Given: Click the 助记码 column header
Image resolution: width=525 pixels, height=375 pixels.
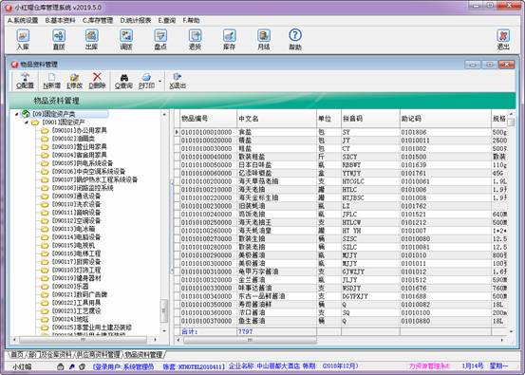Looking at the screenshot, I should tap(445, 119).
